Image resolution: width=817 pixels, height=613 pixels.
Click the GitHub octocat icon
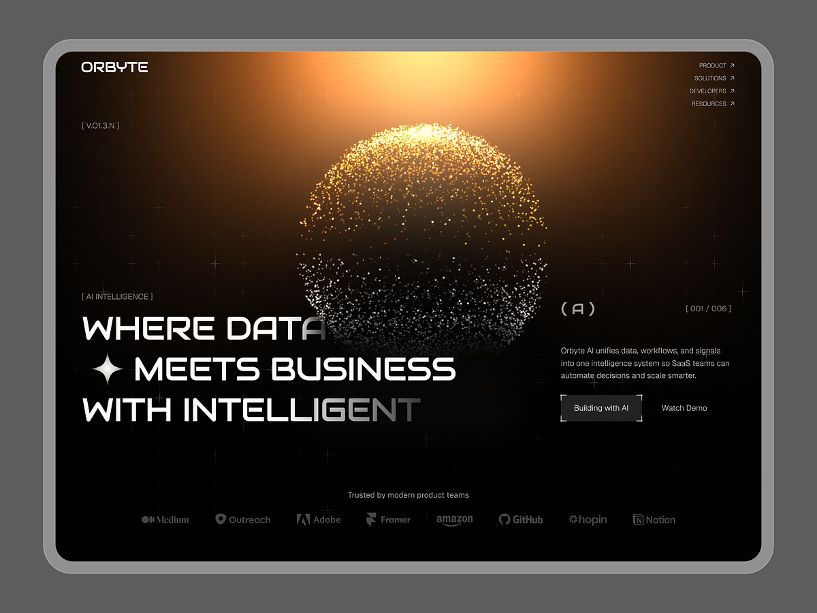click(x=504, y=519)
